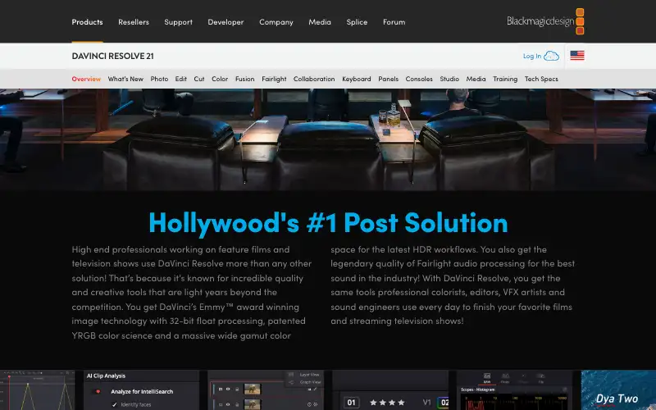
Task: Click the AI Clip Analysis panel title
Action: pyautogui.click(x=107, y=376)
